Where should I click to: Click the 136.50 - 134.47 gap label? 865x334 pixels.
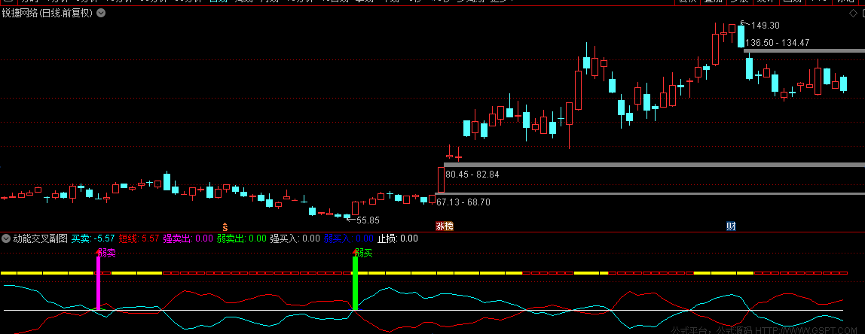[x=778, y=42]
